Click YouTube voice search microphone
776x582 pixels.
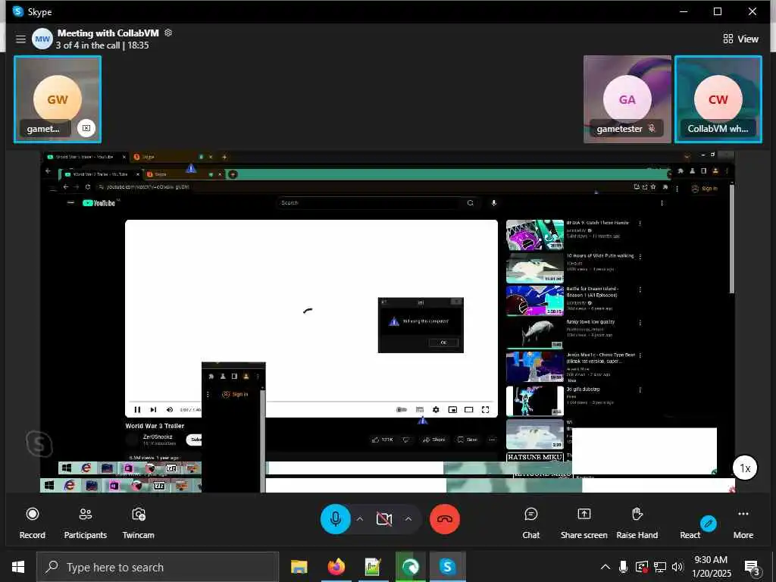pos(493,203)
